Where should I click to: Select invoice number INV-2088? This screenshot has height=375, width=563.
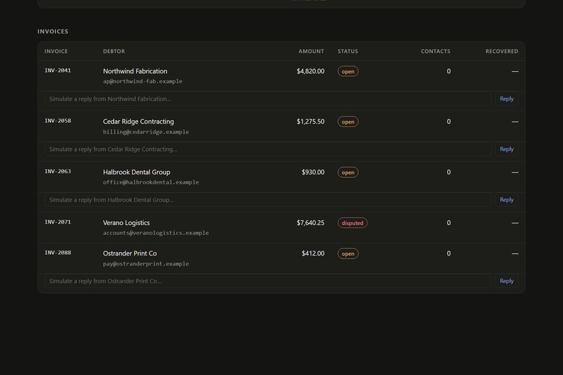pyautogui.click(x=58, y=253)
